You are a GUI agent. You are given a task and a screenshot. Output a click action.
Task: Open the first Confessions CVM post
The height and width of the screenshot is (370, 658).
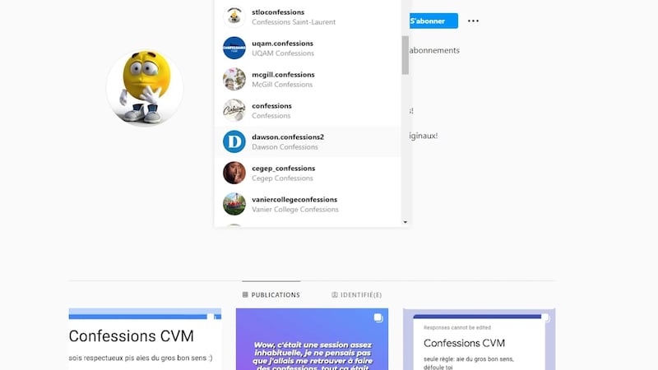(x=146, y=340)
